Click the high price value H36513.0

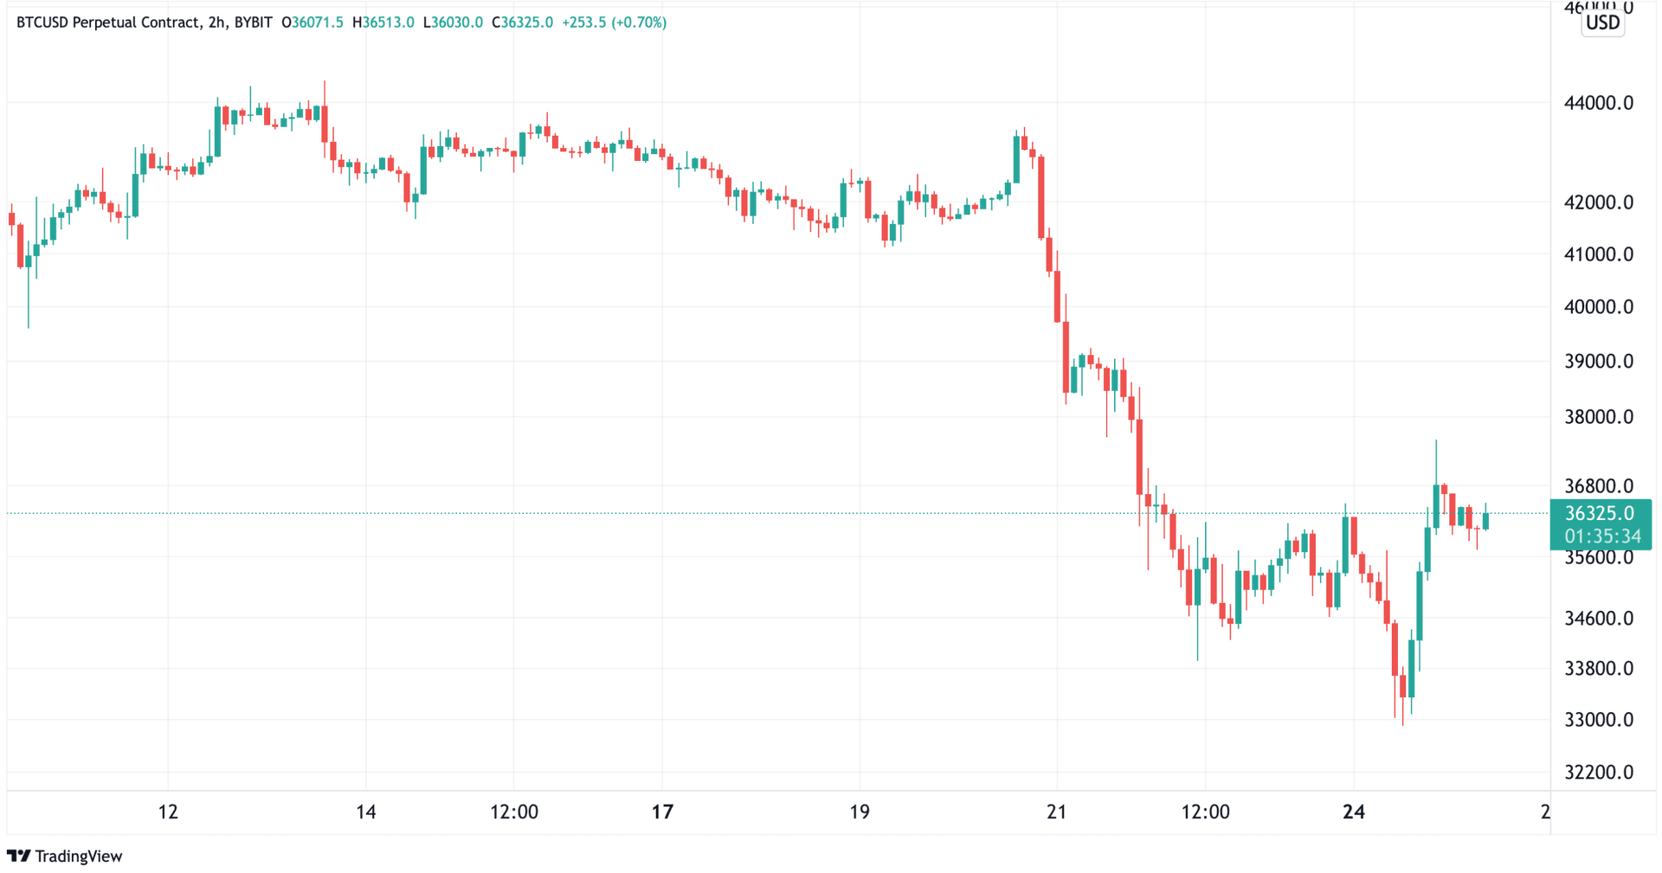click(383, 22)
